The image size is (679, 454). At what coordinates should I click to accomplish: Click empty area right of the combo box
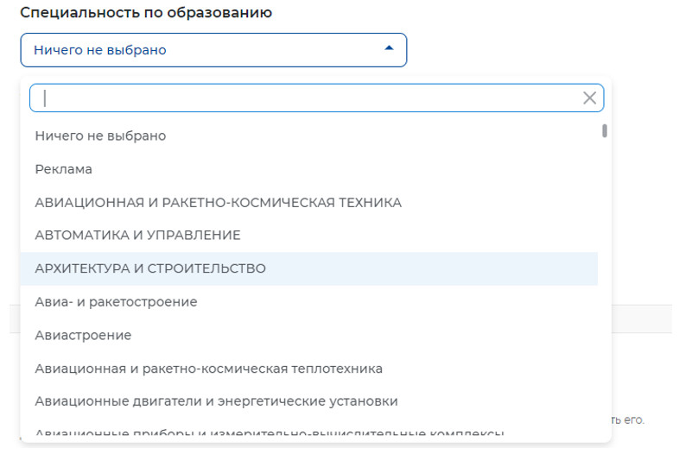coord(536,50)
